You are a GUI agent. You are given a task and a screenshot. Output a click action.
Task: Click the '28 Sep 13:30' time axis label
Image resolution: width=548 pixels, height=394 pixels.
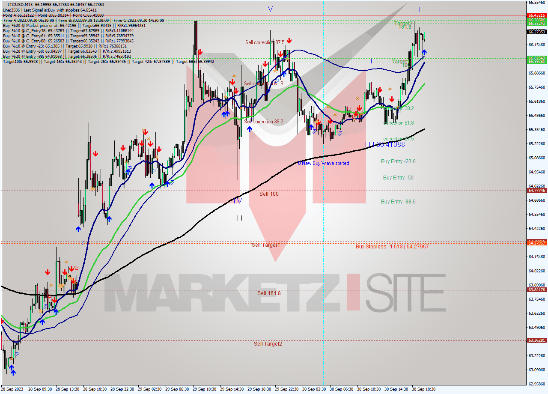point(68,389)
